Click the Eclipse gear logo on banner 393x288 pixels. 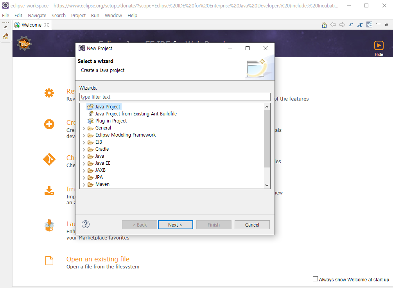coord(24,44)
